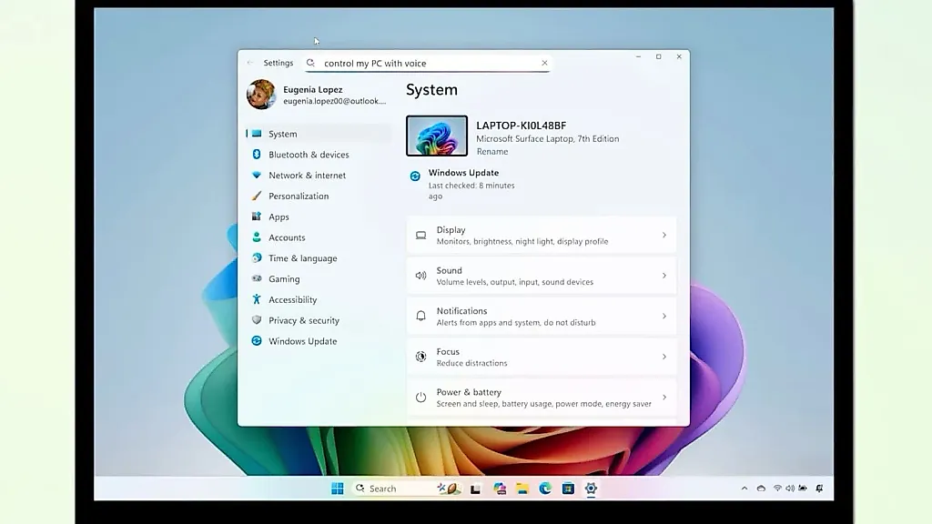Click the power icon in Power & battery row
The width and height of the screenshot is (932, 524).
[x=420, y=398]
